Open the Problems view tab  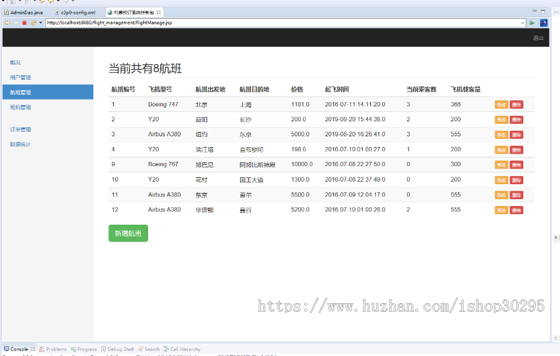53,349
